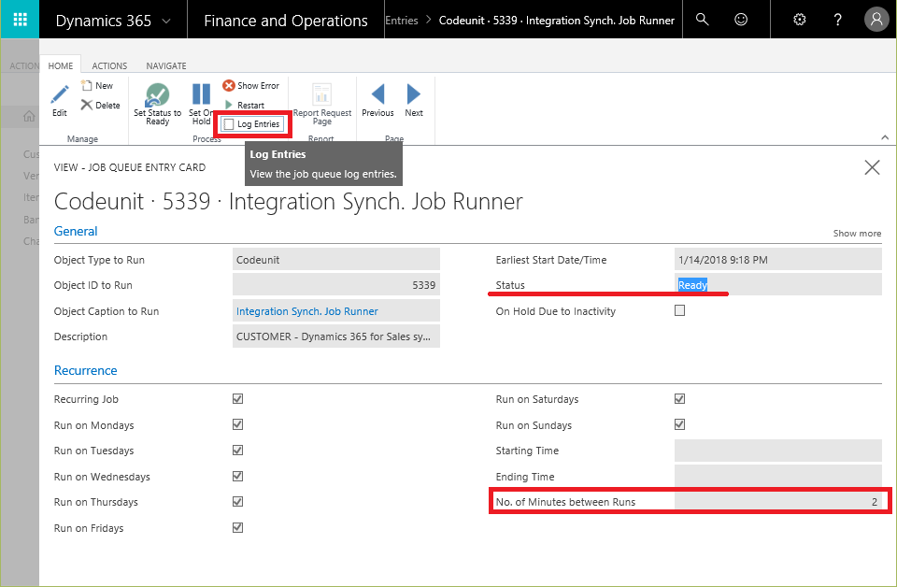Screen dimensions: 897x587
Task: Open the feedback smiley icon
Action: pos(741,20)
